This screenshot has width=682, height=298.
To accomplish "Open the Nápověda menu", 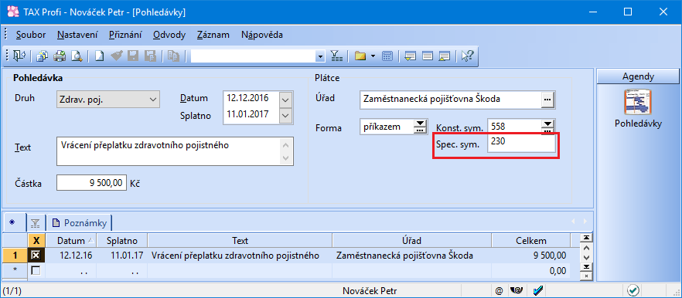I will [262, 35].
